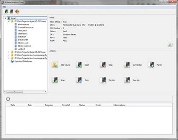The image size is (178, 140).
Task: Click the green refresh icon in Infos panel
Action: pyautogui.click(x=170, y=45)
